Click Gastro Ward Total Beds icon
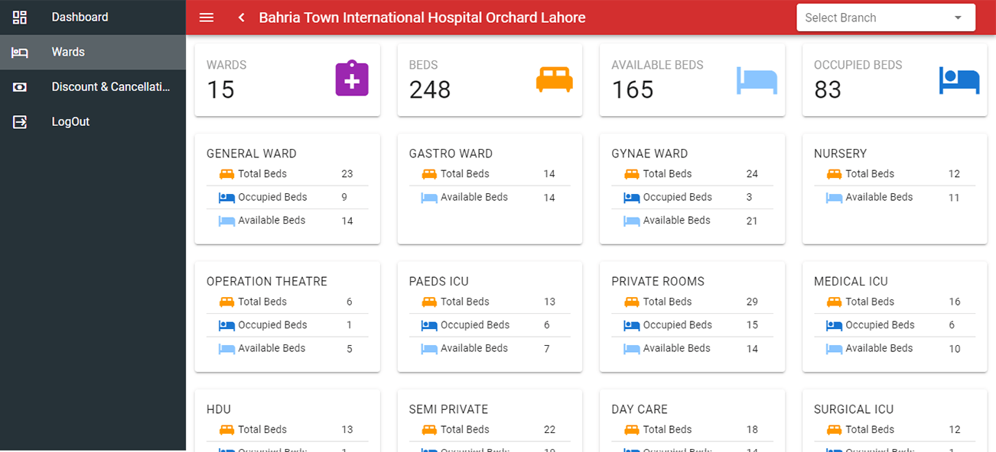This screenshot has width=996, height=452. pyautogui.click(x=429, y=174)
